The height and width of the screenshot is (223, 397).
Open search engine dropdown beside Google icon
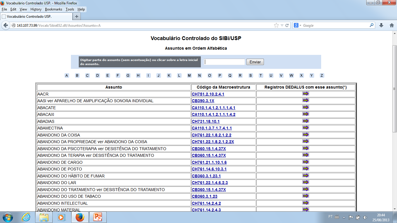(301, 25)
